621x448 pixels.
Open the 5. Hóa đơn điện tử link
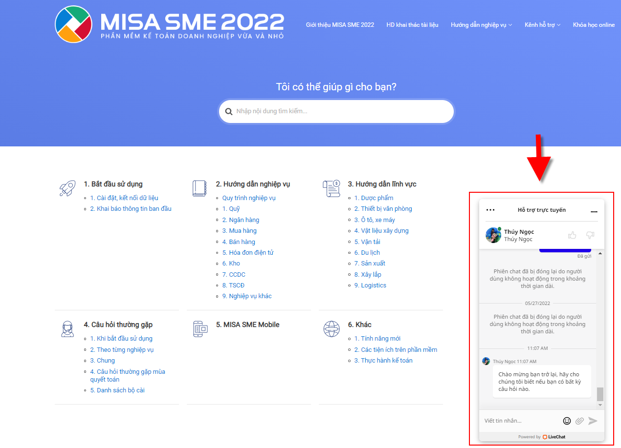(x=248, y=253)
